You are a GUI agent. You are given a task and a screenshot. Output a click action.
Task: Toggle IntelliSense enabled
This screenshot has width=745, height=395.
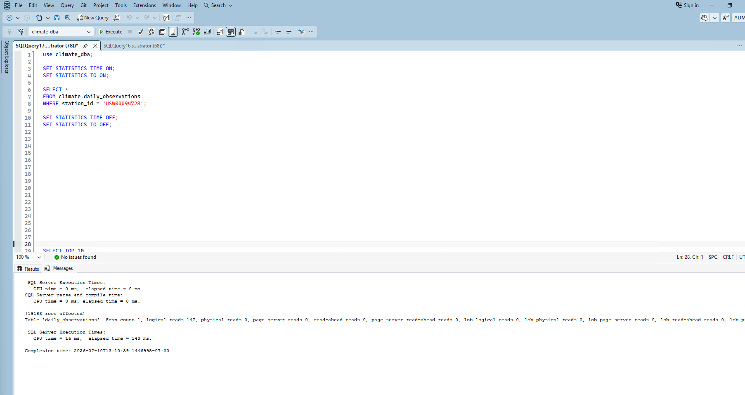point(173,32)
